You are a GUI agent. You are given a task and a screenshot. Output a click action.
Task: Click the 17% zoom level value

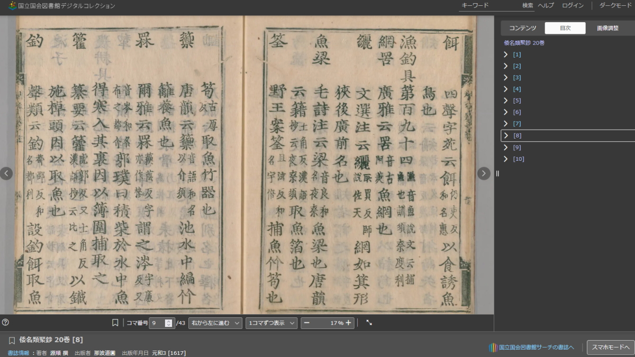pyautogui.click(x=337, y=323)
